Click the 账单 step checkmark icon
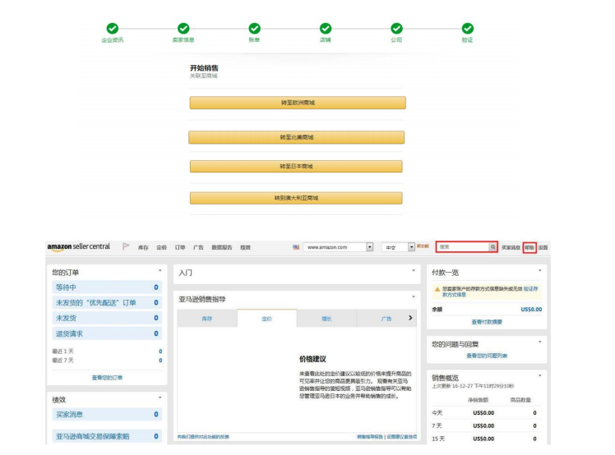Image resolution: width=615 pixels, height=455 pixels. click(255, 28)
